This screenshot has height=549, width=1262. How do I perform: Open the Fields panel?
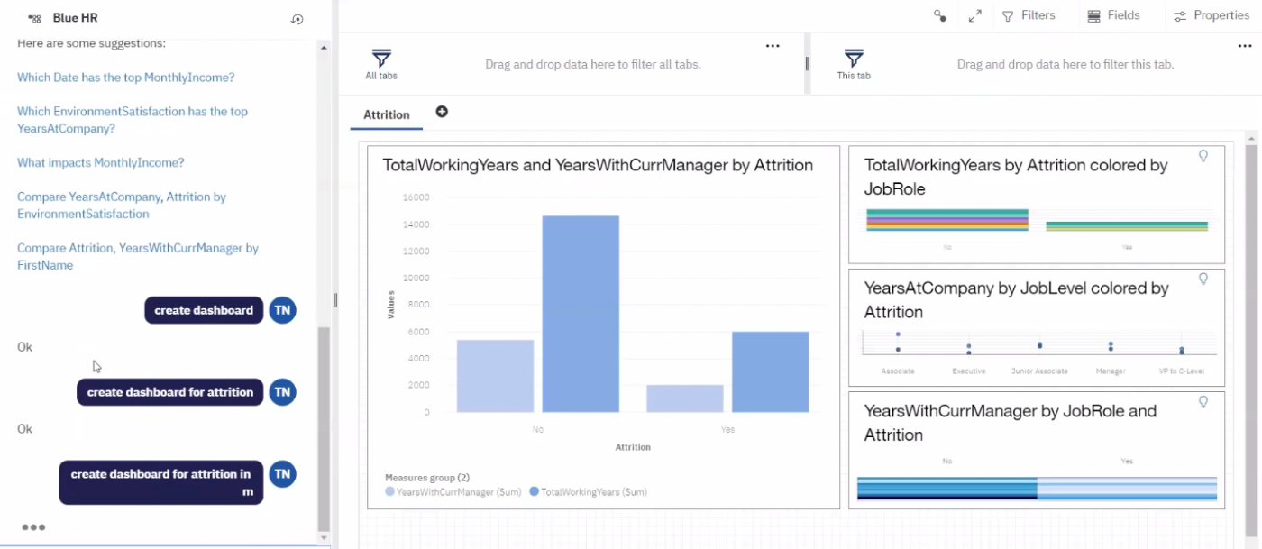(x=1114, y=15)
